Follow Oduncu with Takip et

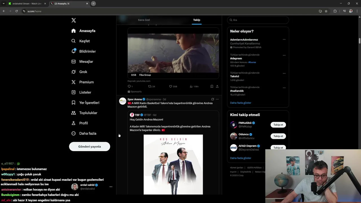pyautogui.click(x=278, y=136)
